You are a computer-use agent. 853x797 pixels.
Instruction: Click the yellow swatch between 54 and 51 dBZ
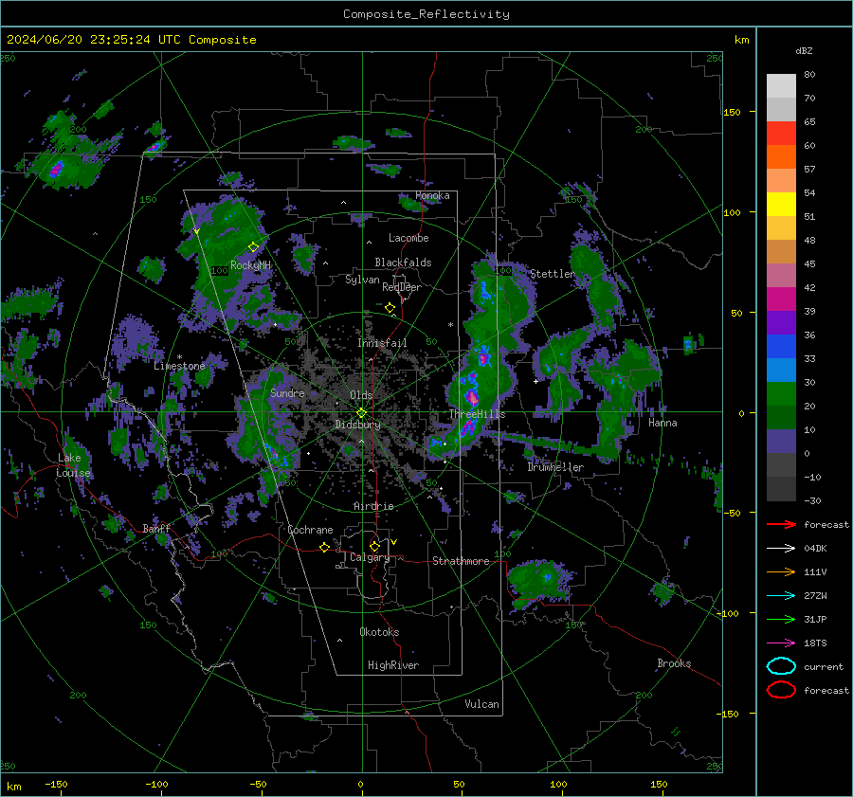pos(781,204)
